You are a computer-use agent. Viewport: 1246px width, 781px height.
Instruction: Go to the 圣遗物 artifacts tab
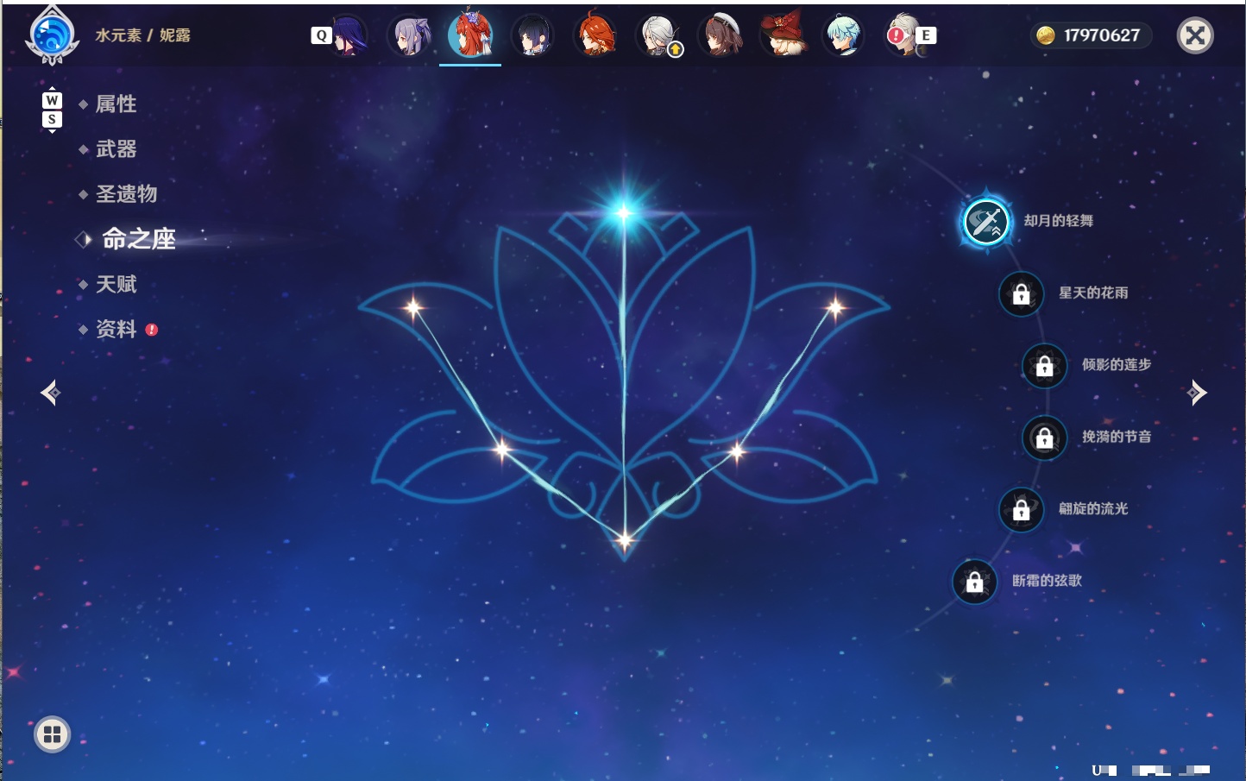click(126, 194)
